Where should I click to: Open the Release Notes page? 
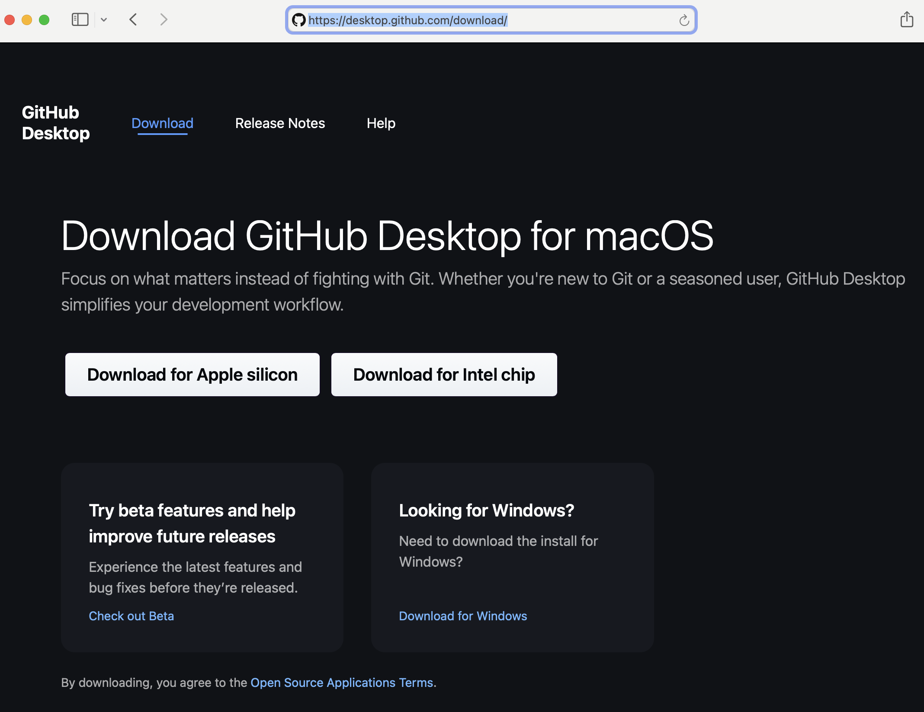[x=279, y=124]
